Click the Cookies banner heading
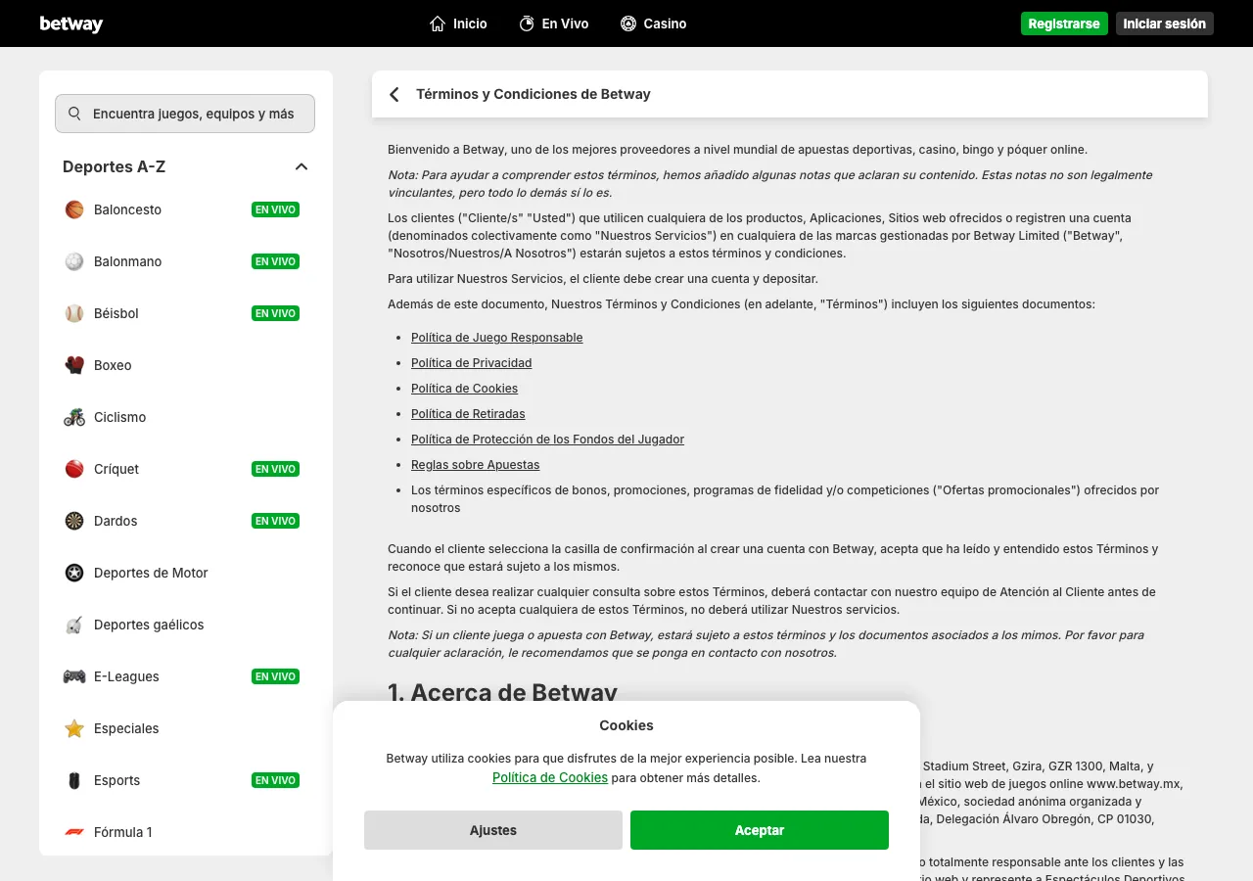 click(x=626, y=725)
